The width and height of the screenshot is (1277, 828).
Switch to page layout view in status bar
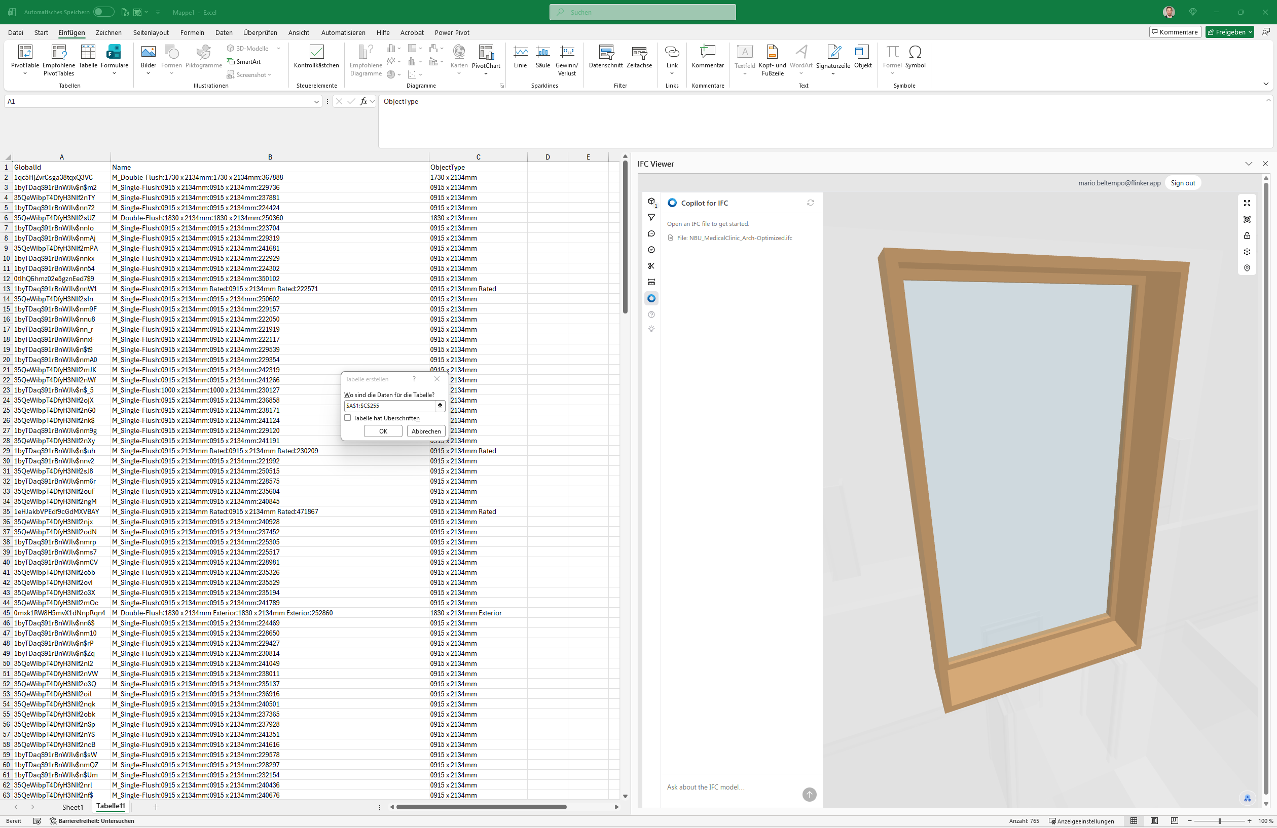coord(1154,820)
